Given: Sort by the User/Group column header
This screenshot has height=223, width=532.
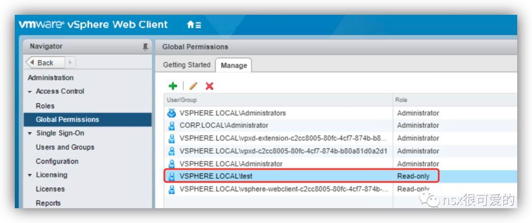Looking at the screenshot, I should point(278,100).
